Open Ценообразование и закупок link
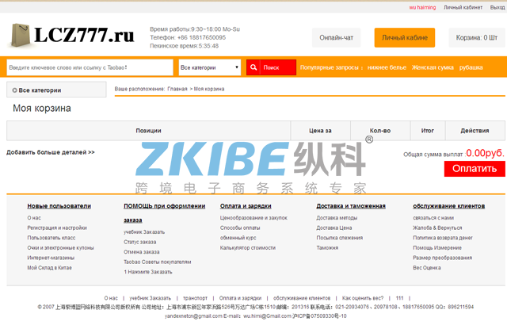Viewport: 507px width, 329px height. (253, 218)
